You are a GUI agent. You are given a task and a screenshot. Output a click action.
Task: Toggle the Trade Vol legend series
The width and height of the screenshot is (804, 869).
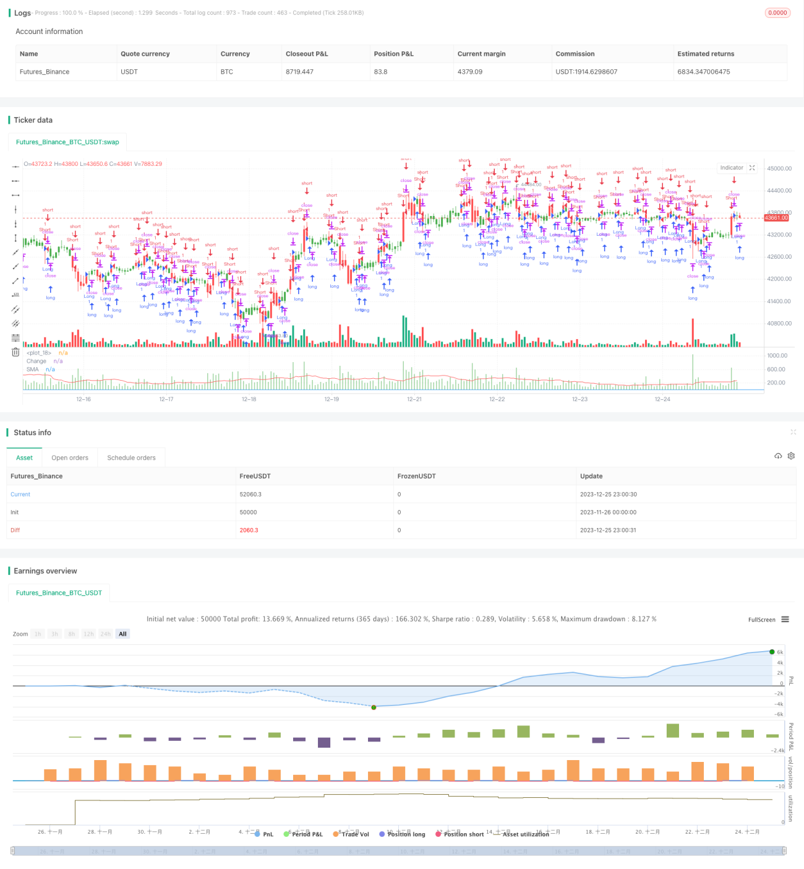click(x=351, y=834)
